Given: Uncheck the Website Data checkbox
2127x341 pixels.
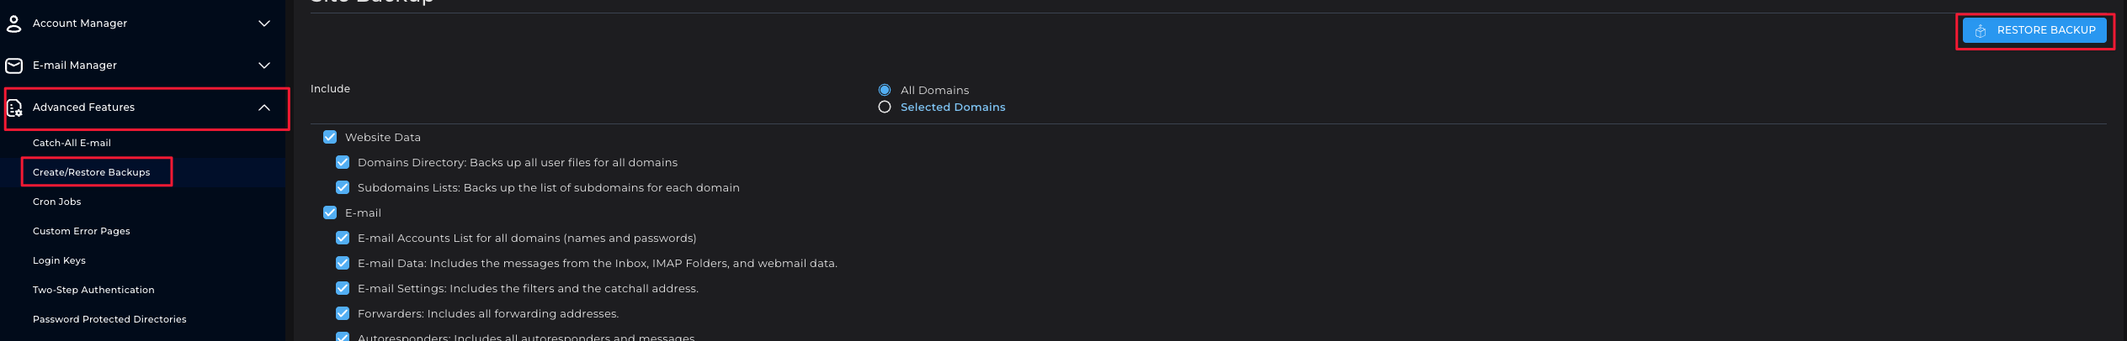Looking at the screenshot, I should pos(330,137).
